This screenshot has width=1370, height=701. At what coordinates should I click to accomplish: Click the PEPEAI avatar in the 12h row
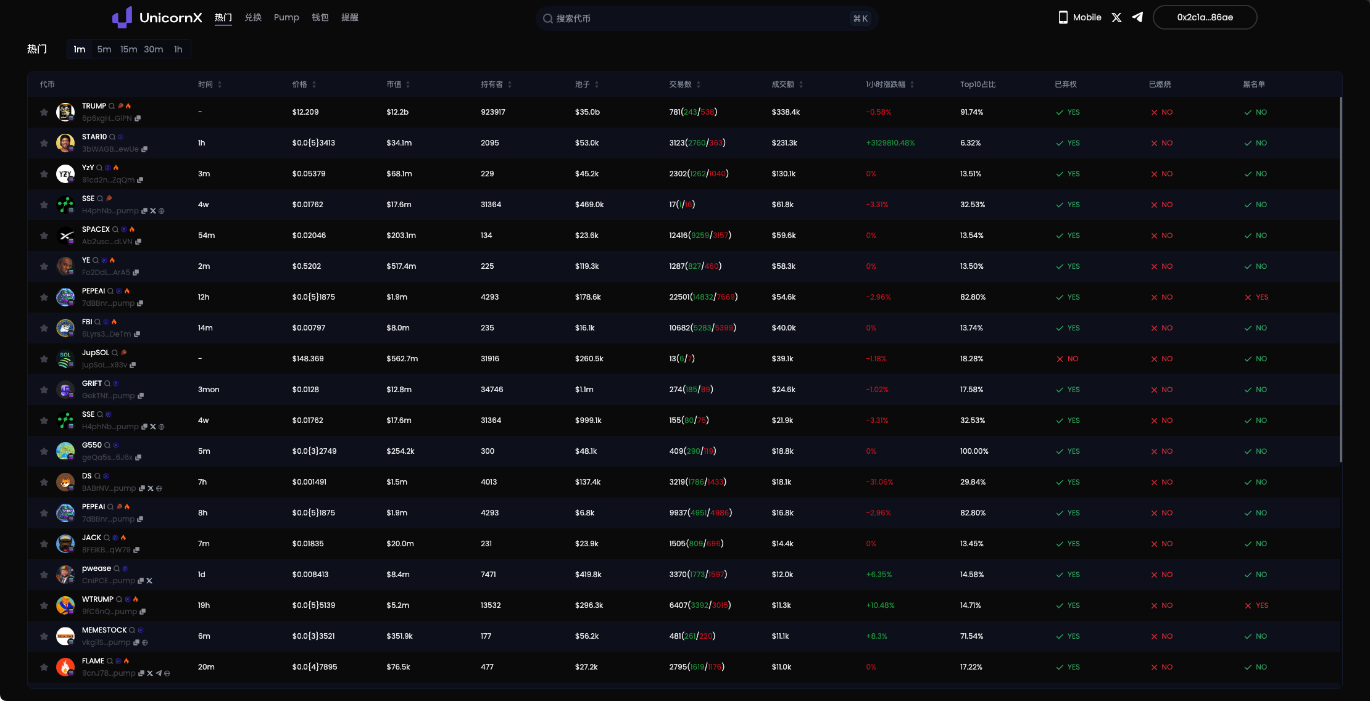pos(65,297)
